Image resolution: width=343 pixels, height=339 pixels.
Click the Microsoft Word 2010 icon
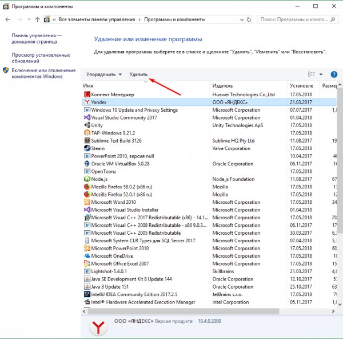click(x=87, y=202)
